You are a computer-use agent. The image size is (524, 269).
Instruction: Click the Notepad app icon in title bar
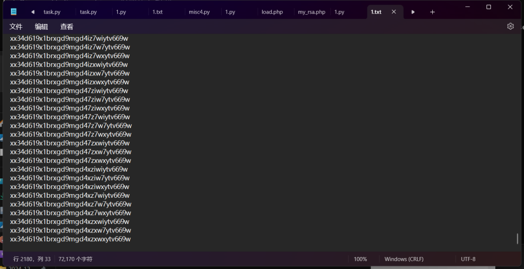click(14, 12)
